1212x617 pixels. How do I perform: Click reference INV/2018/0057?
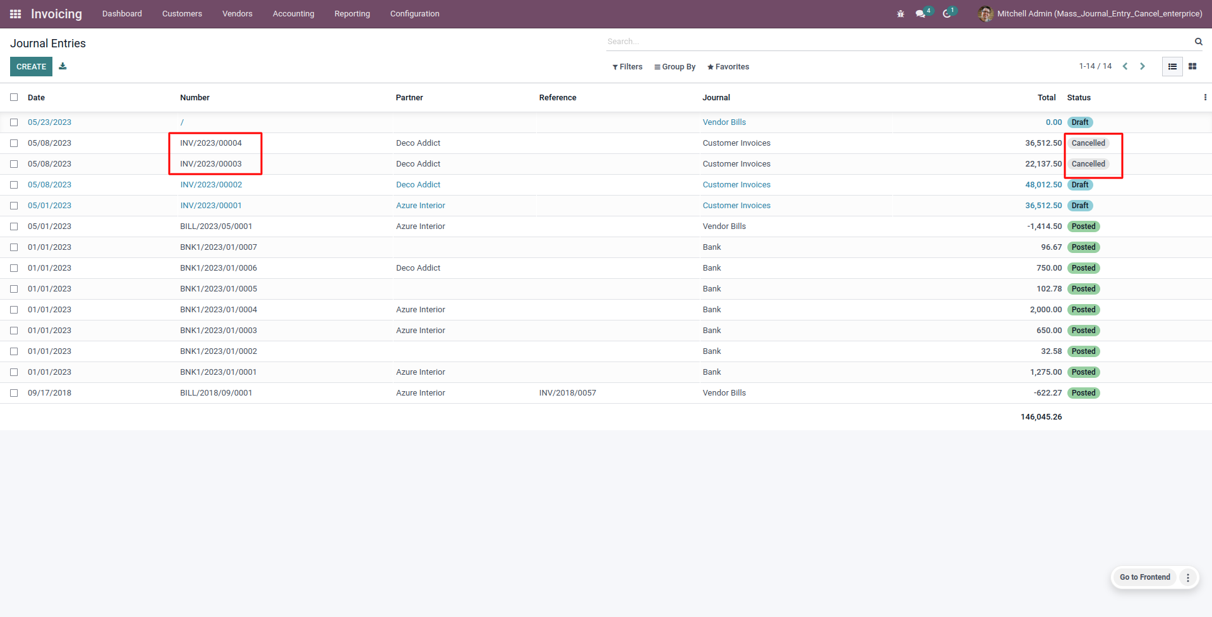pos(567,393)
